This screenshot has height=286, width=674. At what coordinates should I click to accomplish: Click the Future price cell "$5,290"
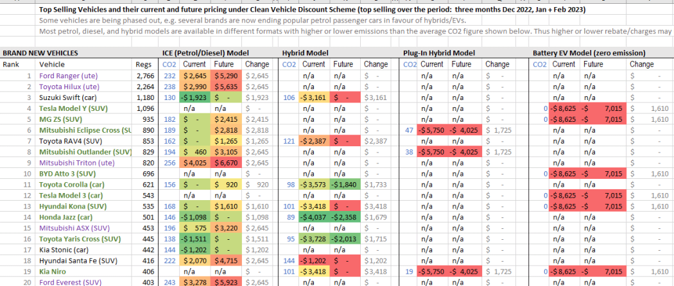(227, 76)
